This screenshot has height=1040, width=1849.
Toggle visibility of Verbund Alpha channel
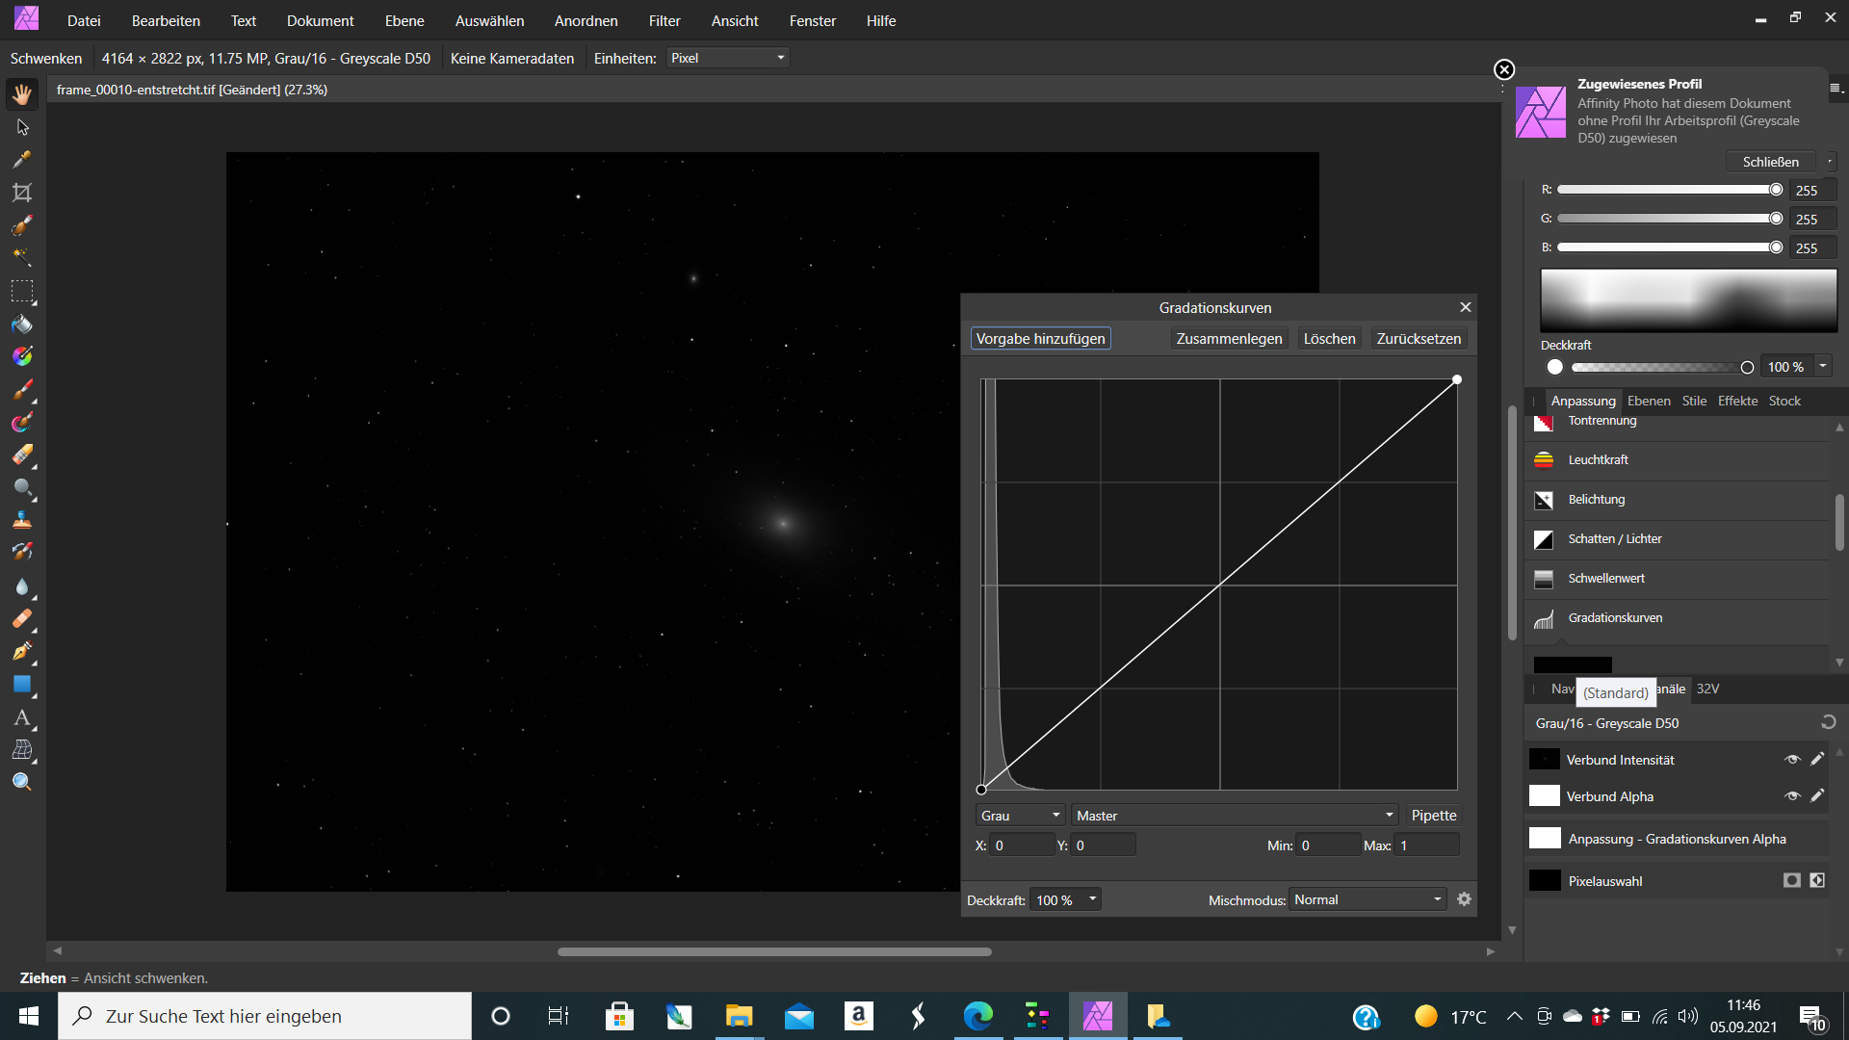coord(1792,796)
